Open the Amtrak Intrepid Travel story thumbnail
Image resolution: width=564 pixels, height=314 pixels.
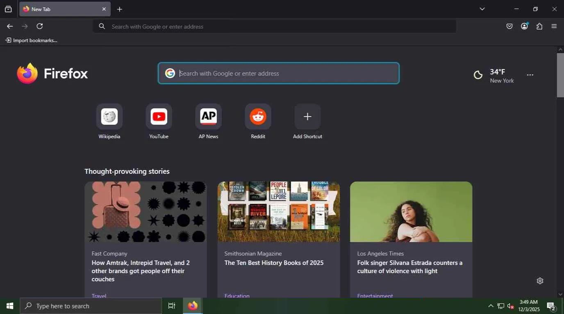click(146, 212)
